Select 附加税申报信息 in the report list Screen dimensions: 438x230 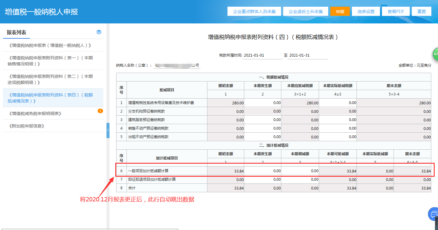pos(27,126)
